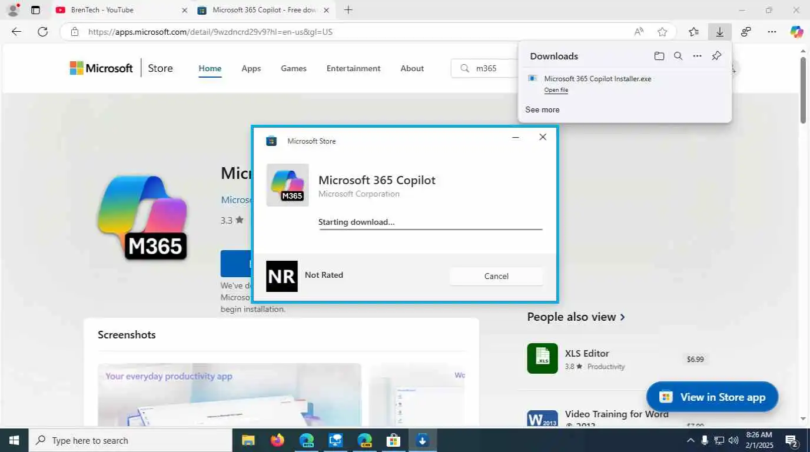The height and width of the screenshot is (452, 810).
Task: Toggle the Downloads toolbar button
Action: 720,32
